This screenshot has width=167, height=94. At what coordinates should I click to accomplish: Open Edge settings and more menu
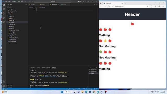(x=163, y=6)
